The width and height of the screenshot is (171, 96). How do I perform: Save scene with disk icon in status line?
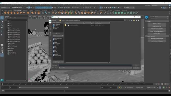[17, 8]
